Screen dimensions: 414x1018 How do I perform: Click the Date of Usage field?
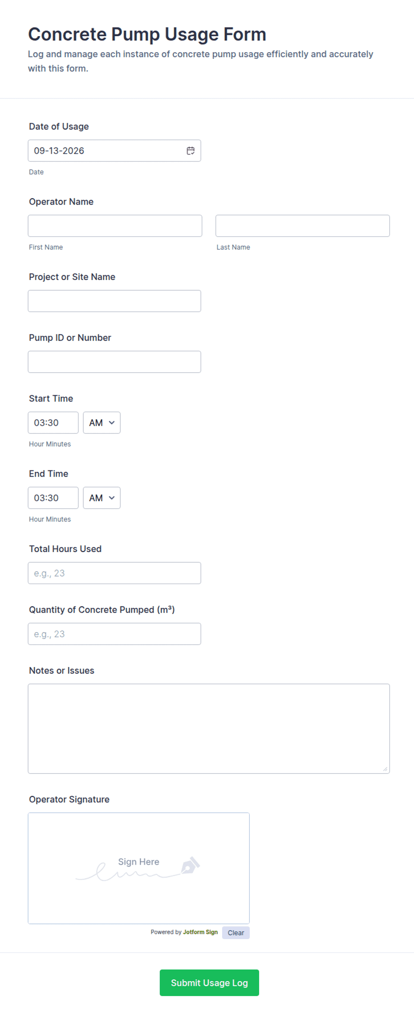click(x=114, y=151)
